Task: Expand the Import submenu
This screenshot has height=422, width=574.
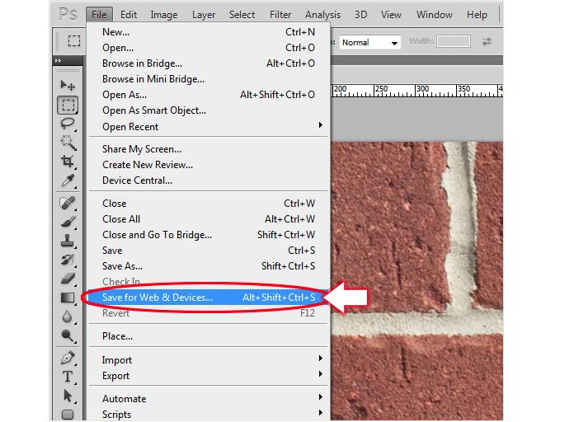Action: (x=208, y=360)
